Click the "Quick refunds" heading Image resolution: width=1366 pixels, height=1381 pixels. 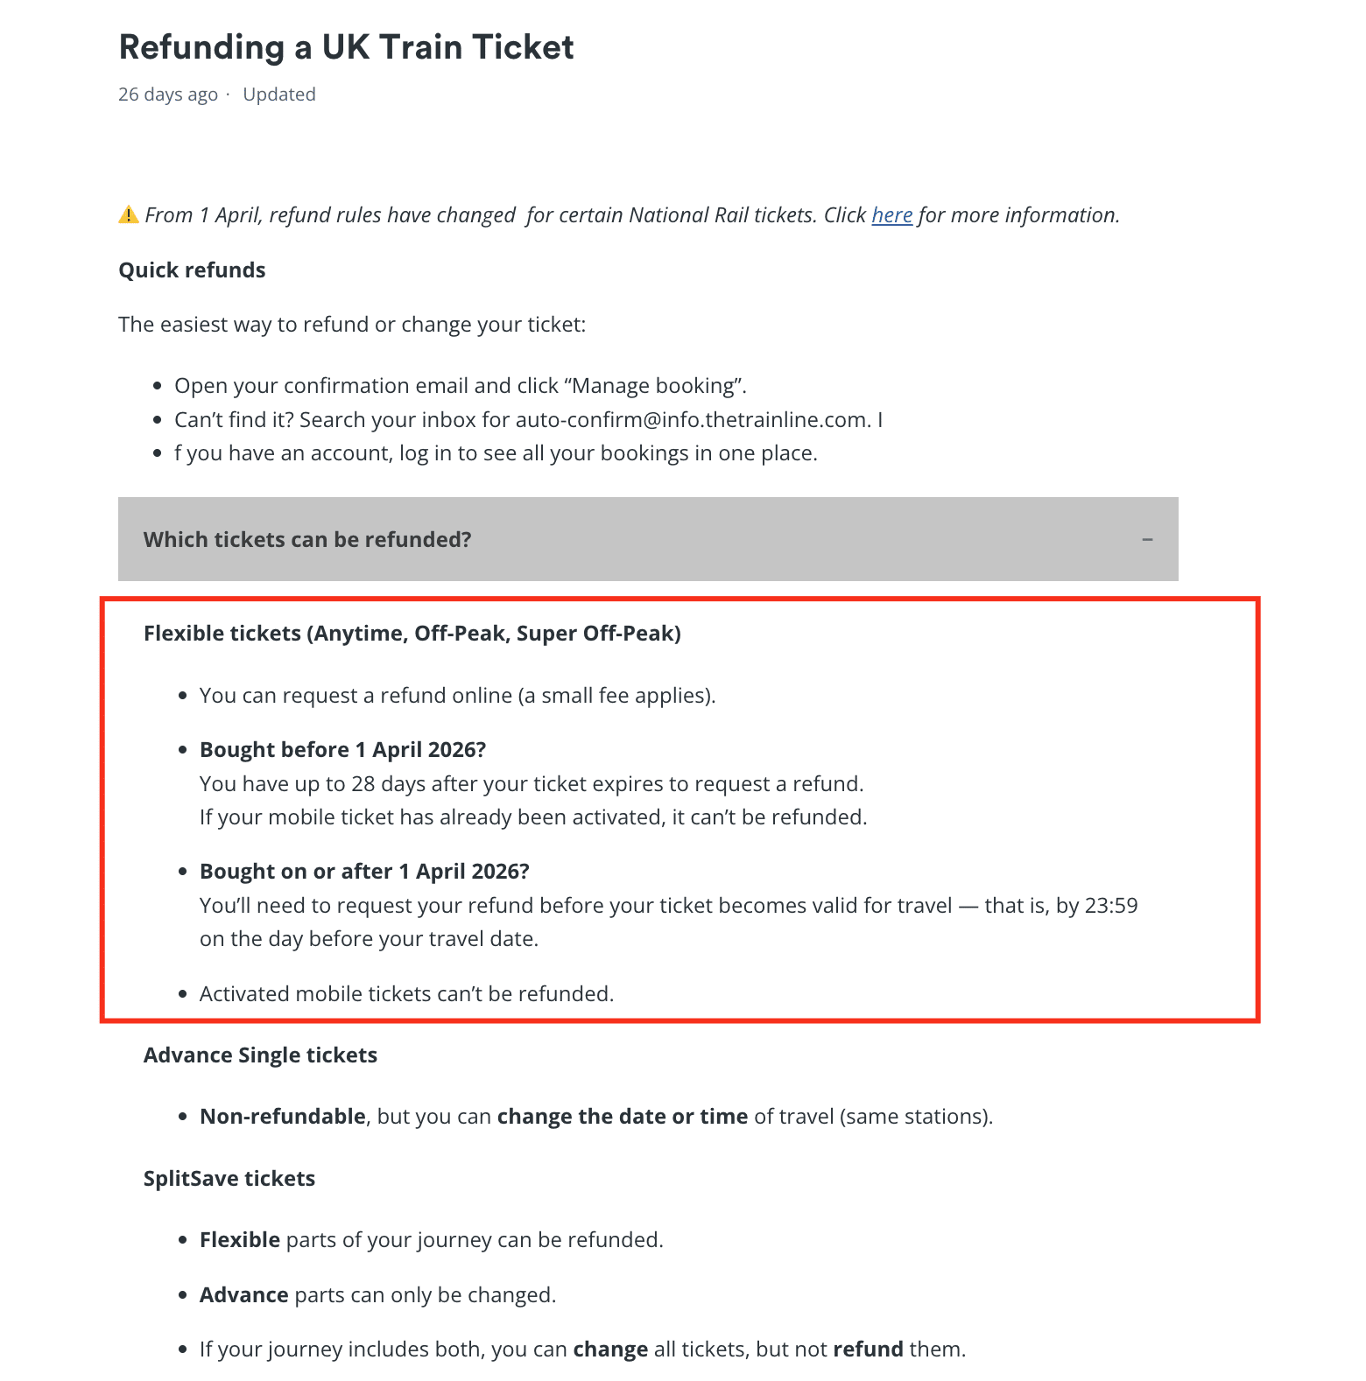click(192, 270)
